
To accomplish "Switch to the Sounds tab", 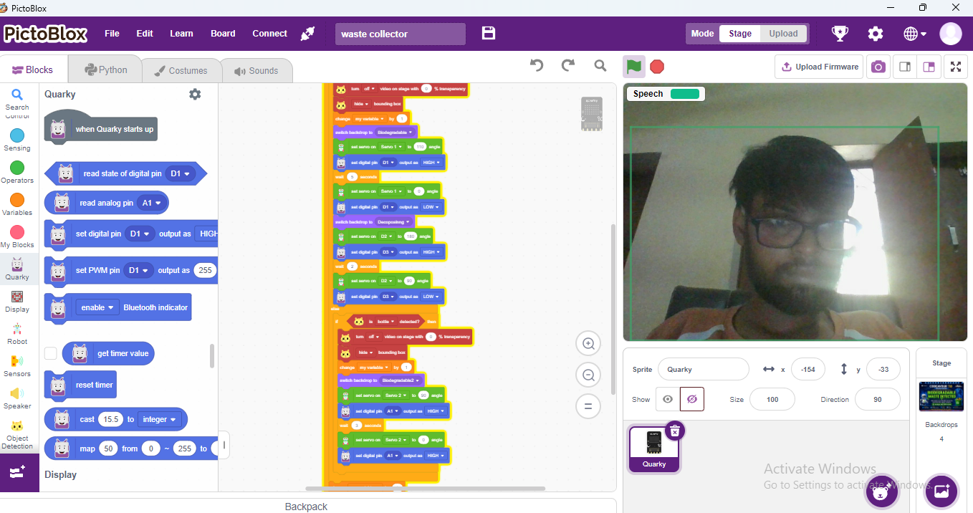I will tap(257, 71).
